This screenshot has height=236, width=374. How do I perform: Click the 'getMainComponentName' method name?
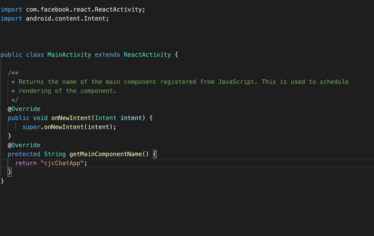(x=106, y=154)
